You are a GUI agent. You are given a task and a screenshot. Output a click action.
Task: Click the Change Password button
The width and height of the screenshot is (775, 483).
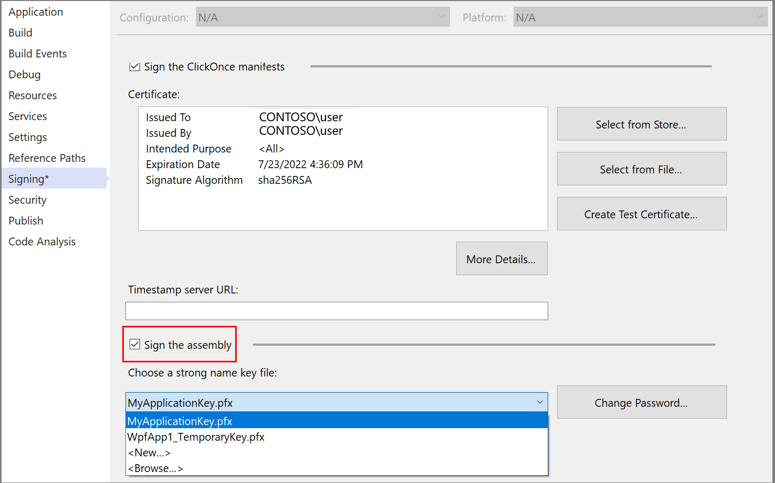point(642,402)
